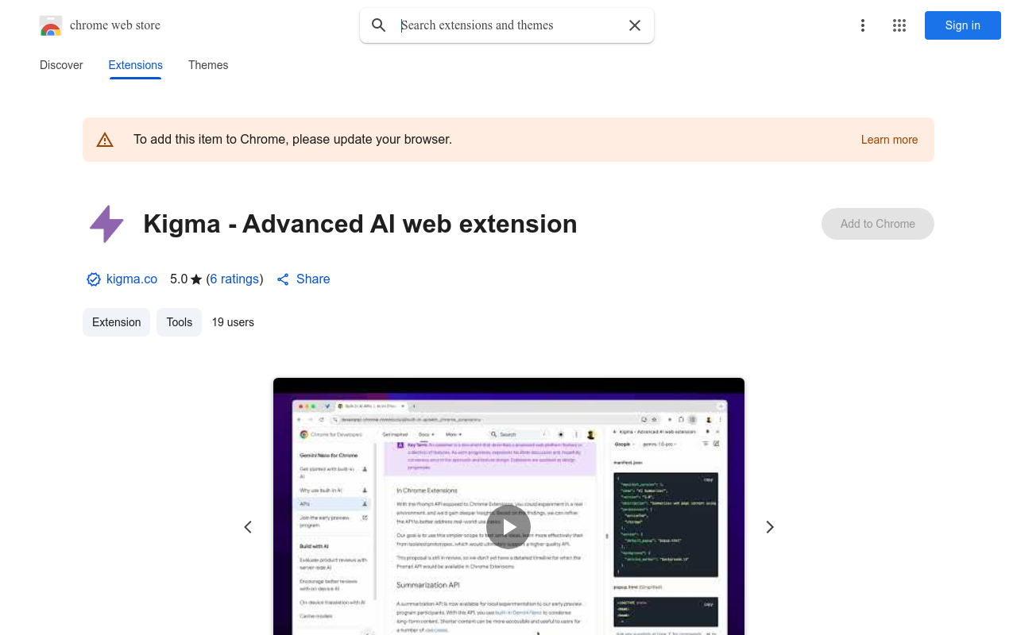Click Add to Chrome button
Image resolution: width=1017 pixels, height=635 pixels.
(x=878, y=224)
